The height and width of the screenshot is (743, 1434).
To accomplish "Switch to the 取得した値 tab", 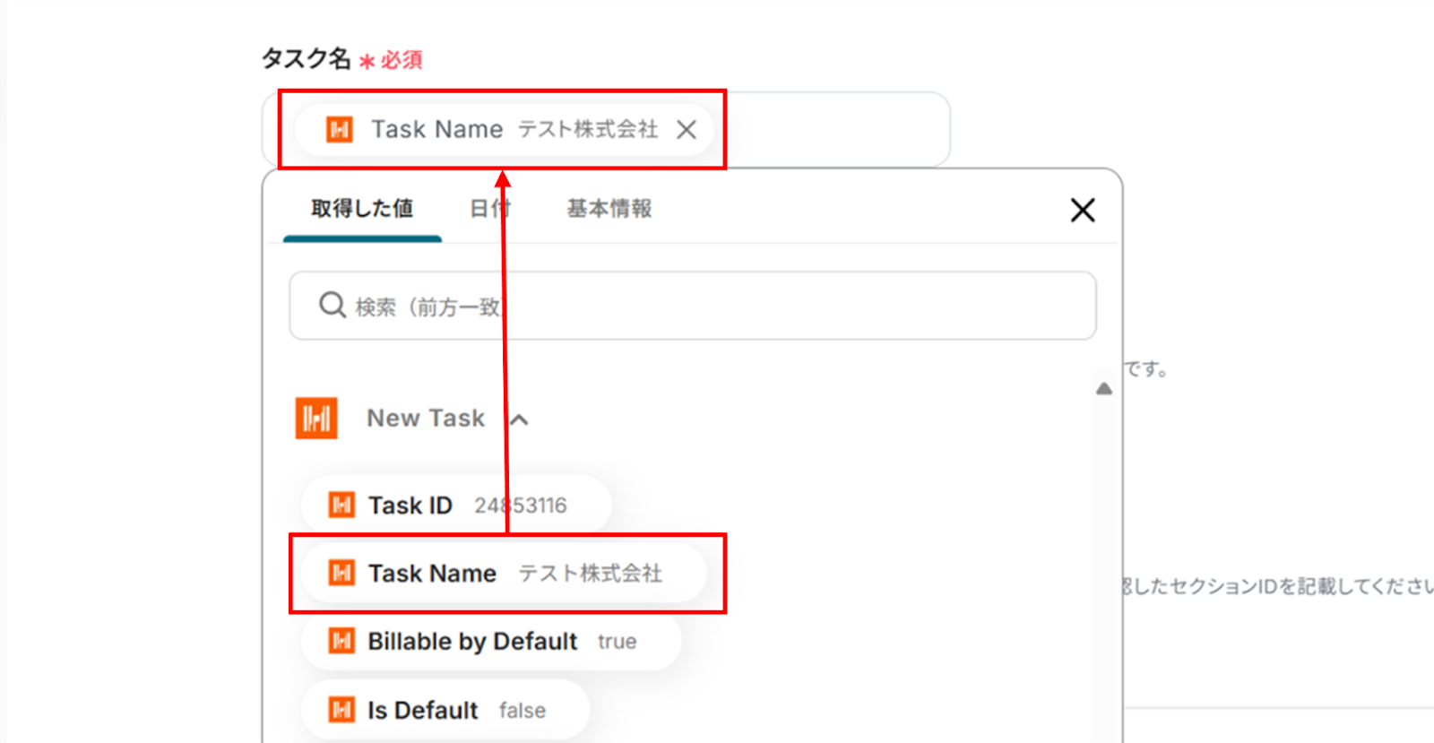I will click(x=362, y=209).
